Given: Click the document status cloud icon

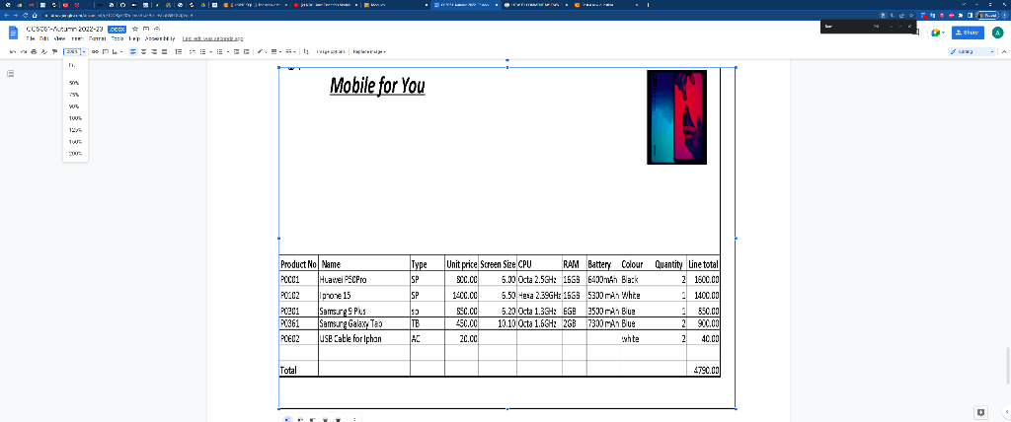Looking at the screenshot, I should click(157, 29).
